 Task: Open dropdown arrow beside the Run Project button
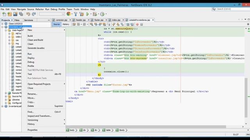pos(91,14)
